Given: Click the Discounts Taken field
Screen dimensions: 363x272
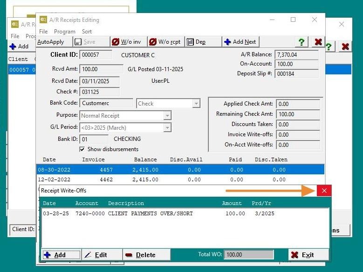Looking at the screenshot, I should [x=298, y=124].
